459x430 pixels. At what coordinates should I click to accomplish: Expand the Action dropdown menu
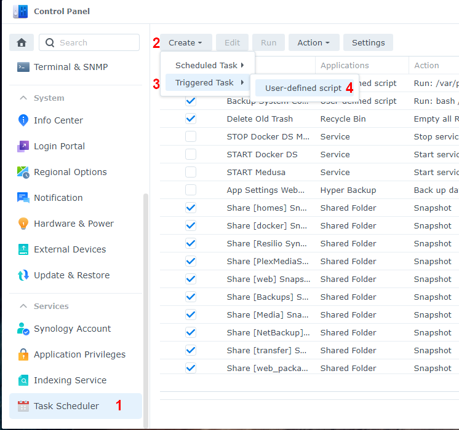[x=313, y=42]
